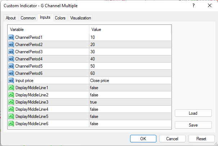The image size is (218, 146).
Task: Toggle DisplayMiddleLine4 false value
Action: click(130, 109)
